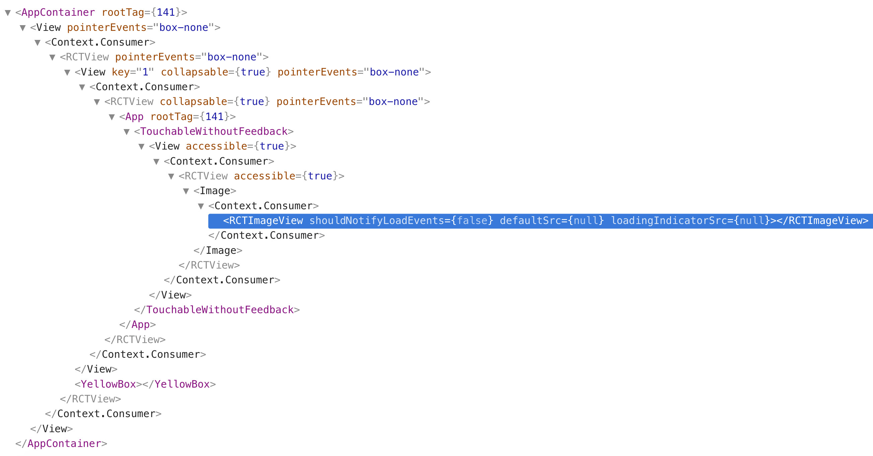Collapse the Image node arrow
The width and height of the screenshot is (873, 456).
[x=186, y=191]
